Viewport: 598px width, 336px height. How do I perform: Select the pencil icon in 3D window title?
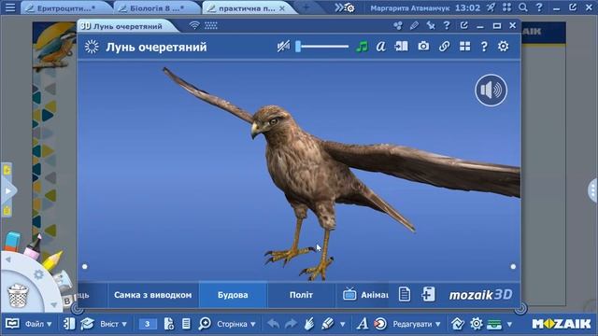(x=414, y=25)
